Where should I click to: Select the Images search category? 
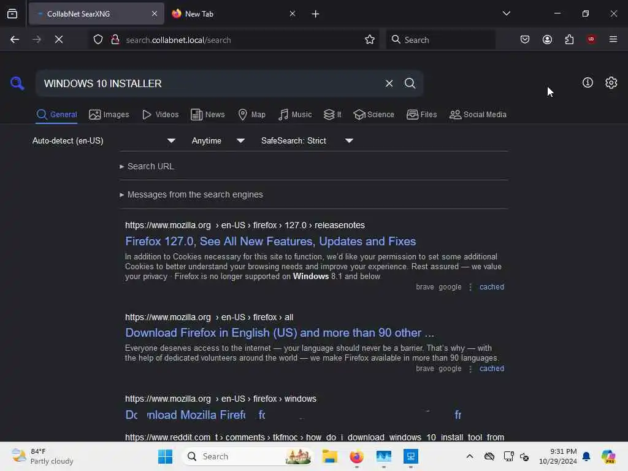click(109, 115)
